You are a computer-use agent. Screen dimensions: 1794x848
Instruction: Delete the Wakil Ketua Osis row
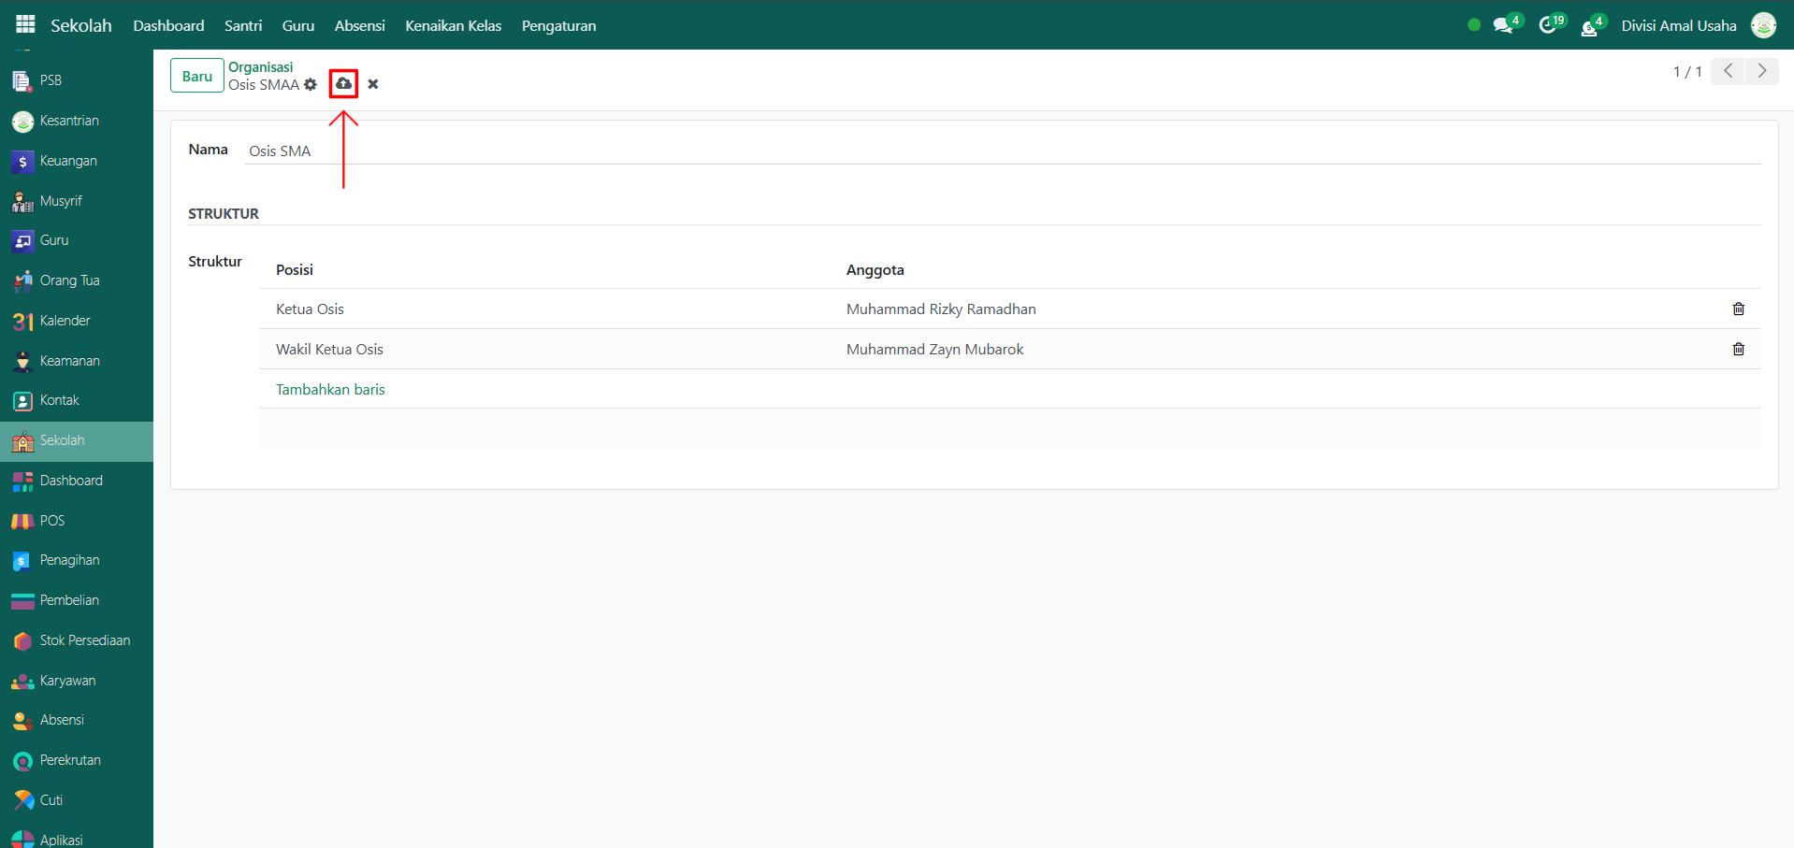(x=1738, y=350)
